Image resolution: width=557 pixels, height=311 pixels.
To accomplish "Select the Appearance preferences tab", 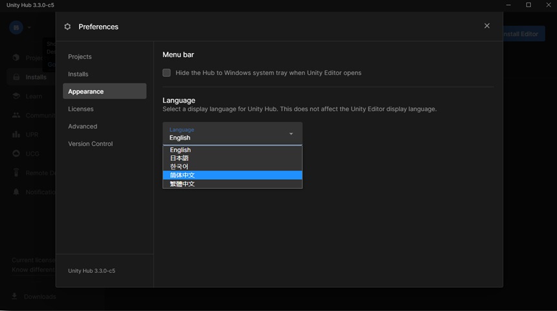I will pos(104,91).
